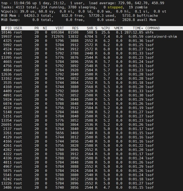Click PID 10146 in process list
183x191 pixels.
[6, 32]
